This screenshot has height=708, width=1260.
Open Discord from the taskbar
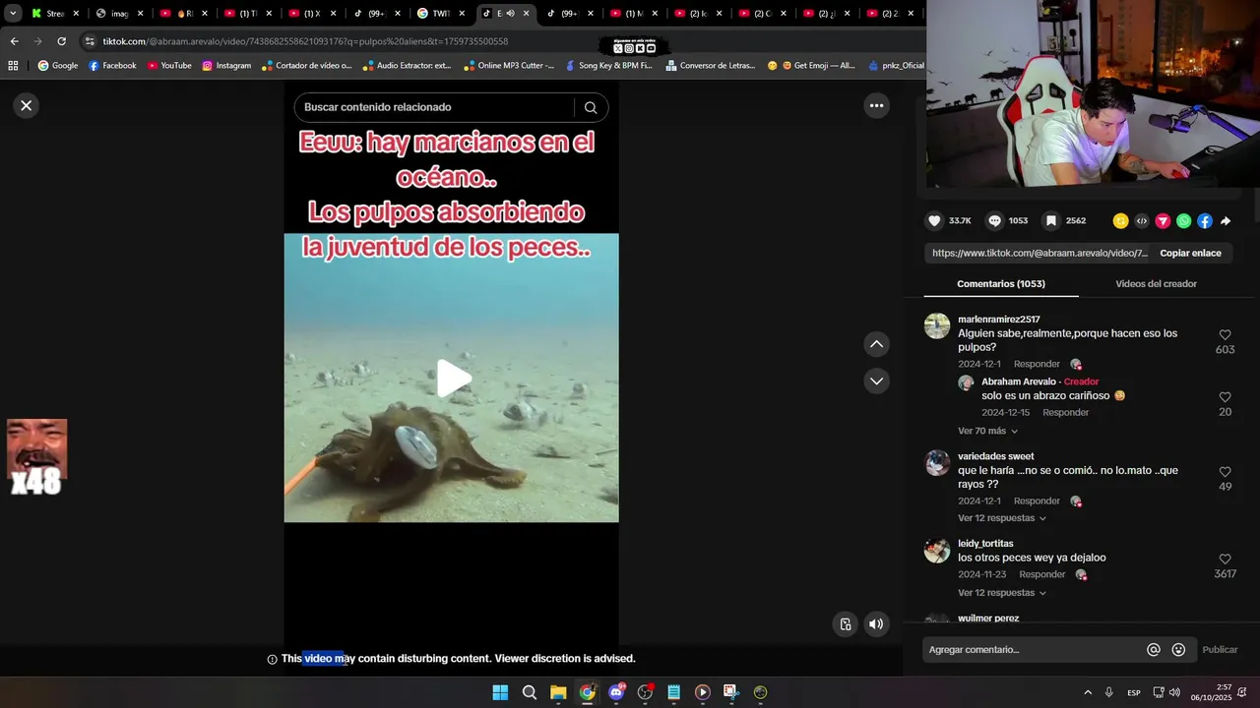pos(616,692)
